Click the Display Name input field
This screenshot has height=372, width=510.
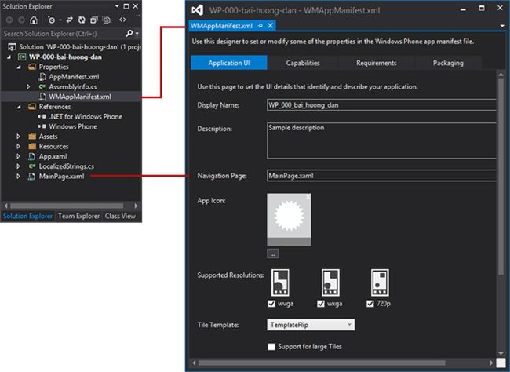(x=381, y=105)
